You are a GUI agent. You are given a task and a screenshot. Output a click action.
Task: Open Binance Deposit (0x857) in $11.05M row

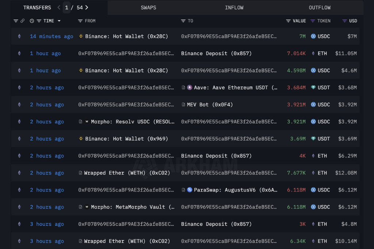(216, 54)
